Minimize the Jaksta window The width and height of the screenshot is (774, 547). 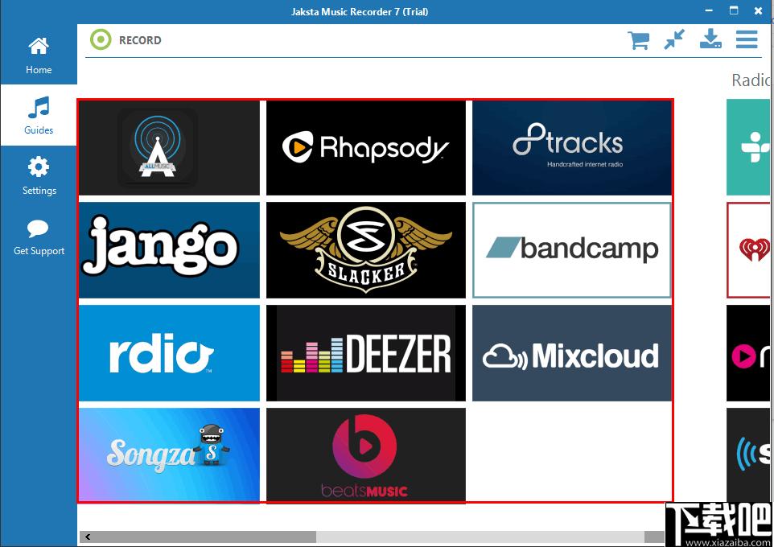[710, 10]
